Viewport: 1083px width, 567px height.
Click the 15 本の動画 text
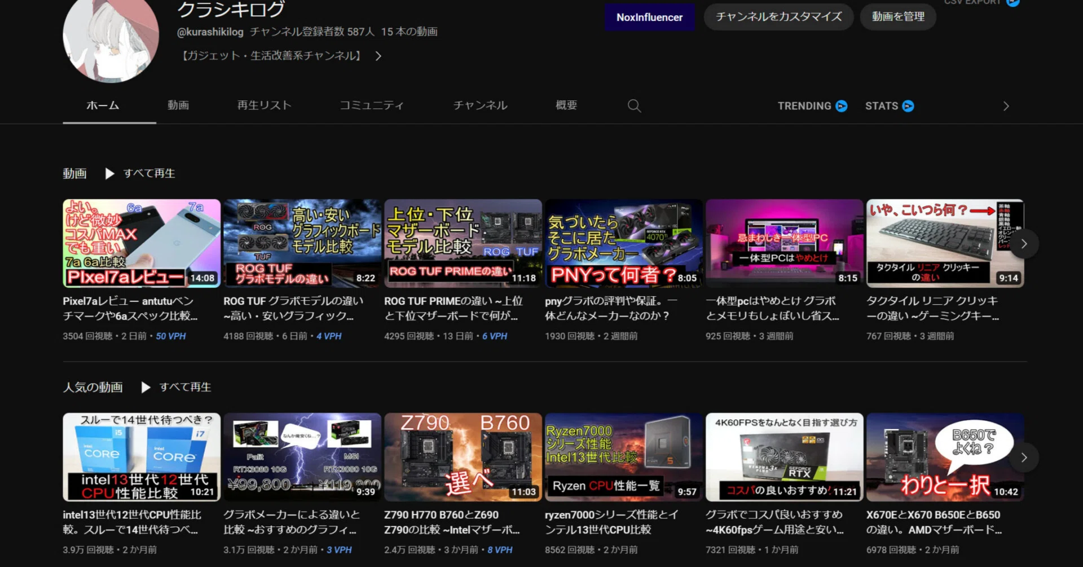pyautogui.click(x=410, y=32)
